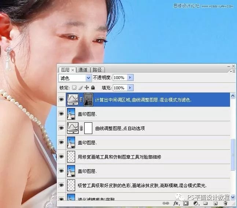
Task: Lock image pixels brush icon
Action: coord(81,88)
